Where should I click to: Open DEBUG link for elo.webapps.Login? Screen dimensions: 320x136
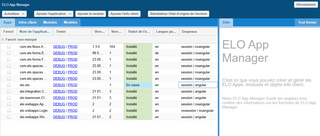click(x=59, y=111)
